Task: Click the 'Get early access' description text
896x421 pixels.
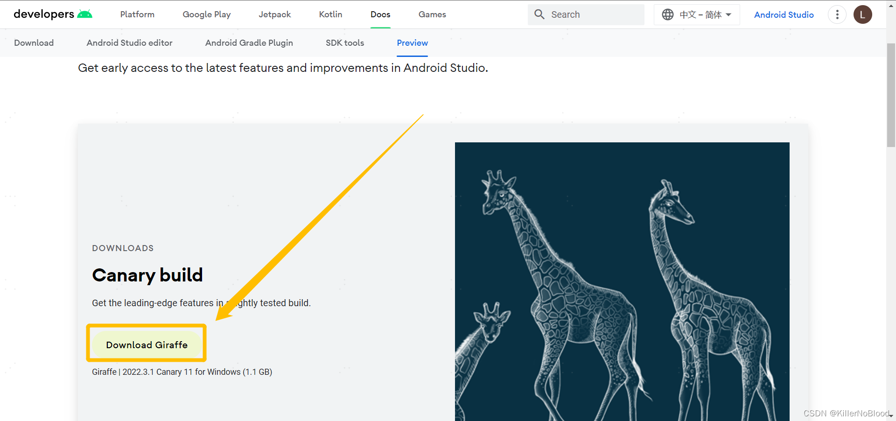Action: coord(283,68)
